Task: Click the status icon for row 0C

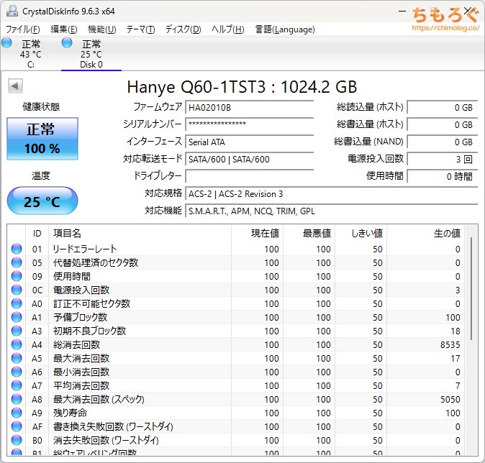Action: point(17,290)
